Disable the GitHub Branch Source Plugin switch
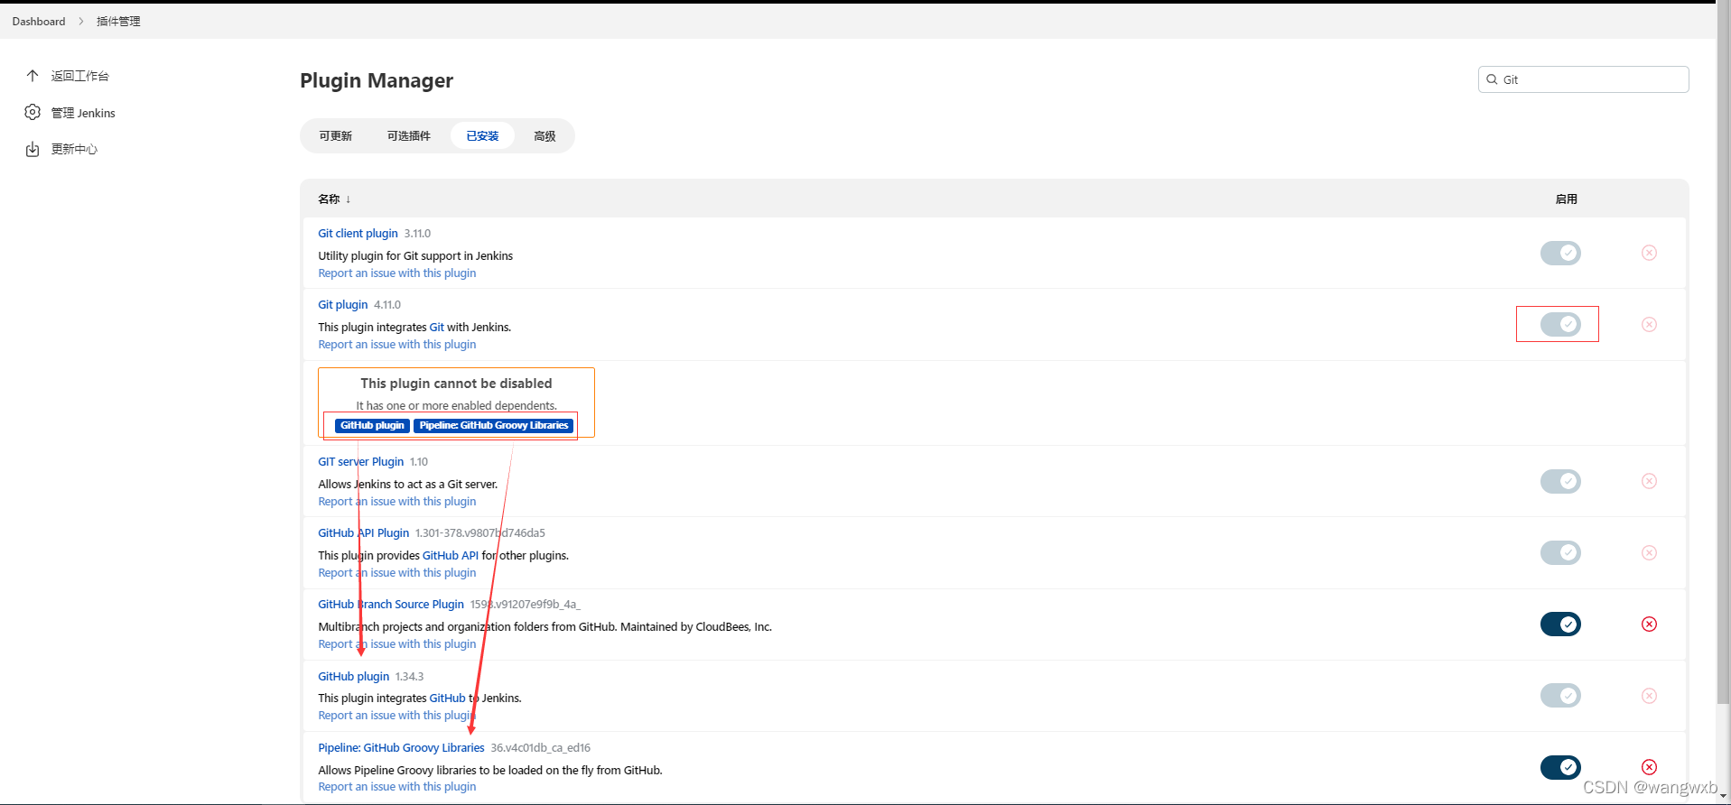1731x805 pixels. [x=1560, y=624]
